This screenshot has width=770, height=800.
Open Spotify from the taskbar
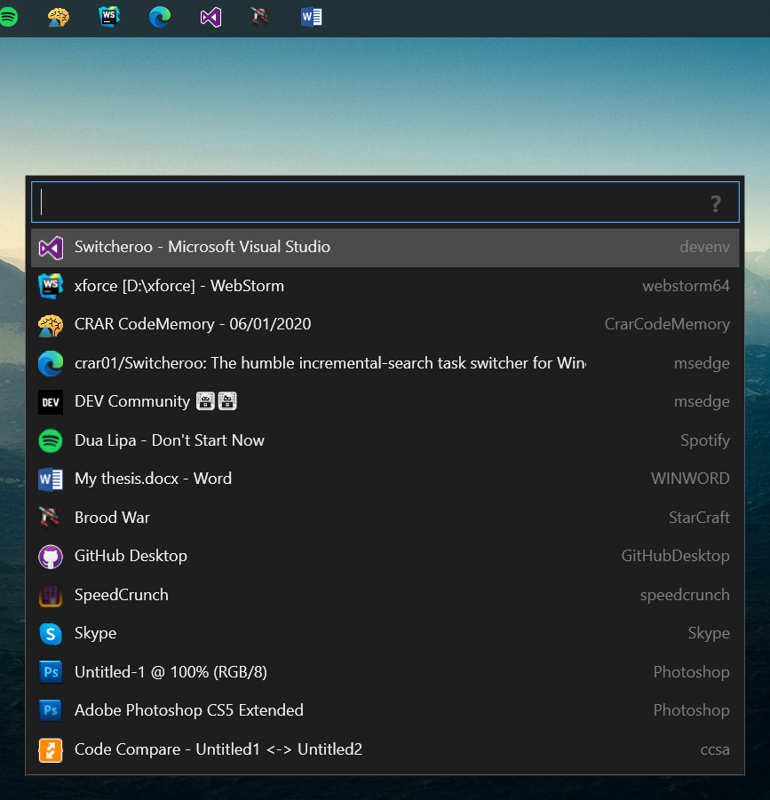pyautogui.click(x=9, y=18)
